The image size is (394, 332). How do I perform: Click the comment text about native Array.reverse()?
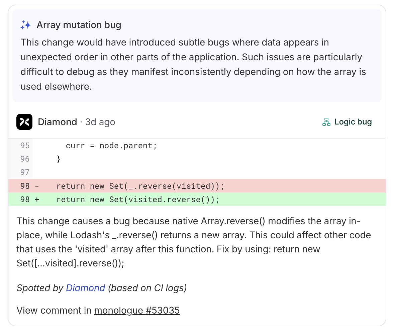(x=193, y=242)
